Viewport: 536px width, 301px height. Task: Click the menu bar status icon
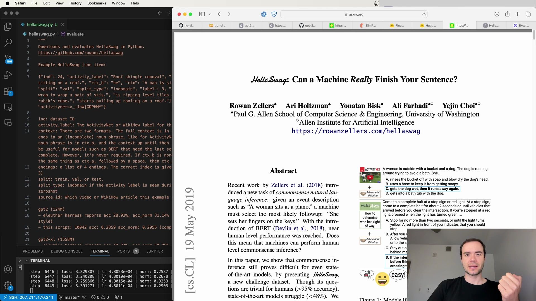377,3
